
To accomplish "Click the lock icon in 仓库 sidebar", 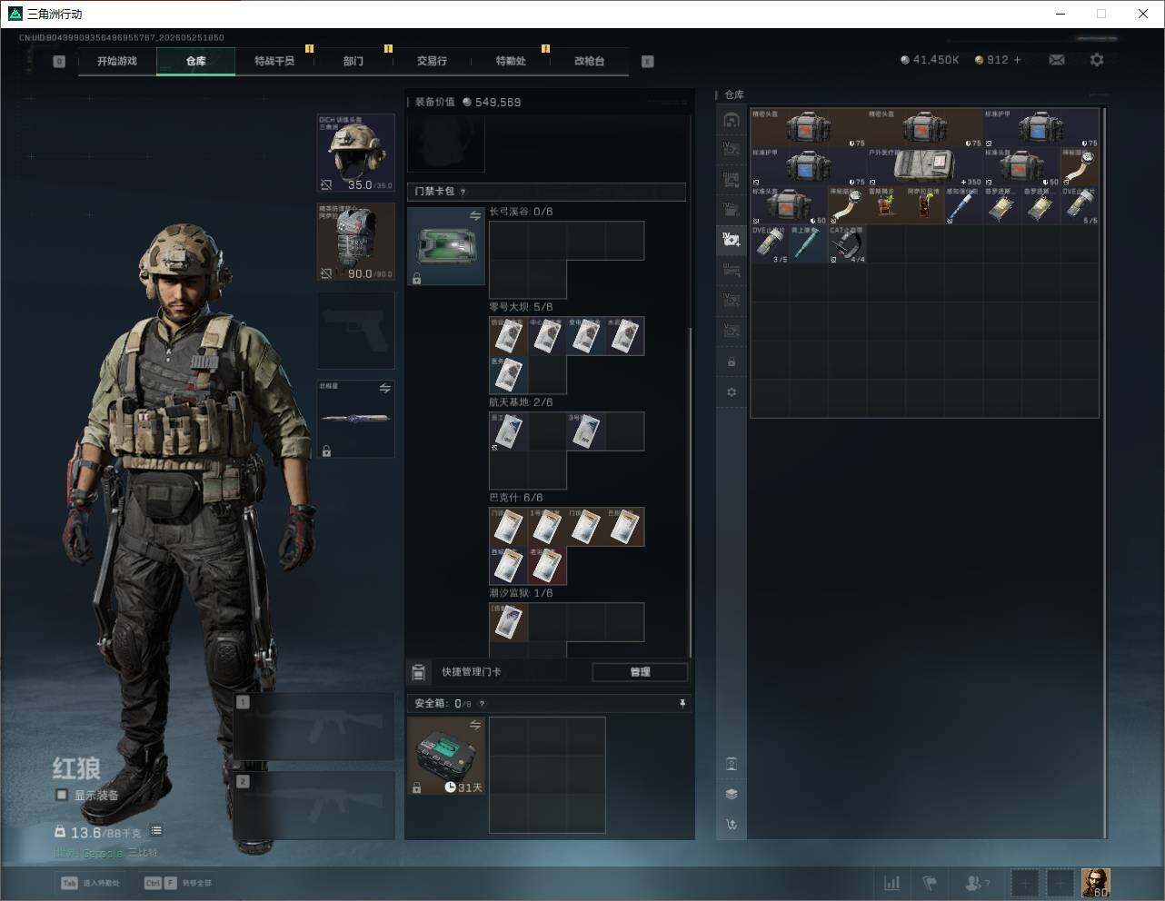I will 732,362.
